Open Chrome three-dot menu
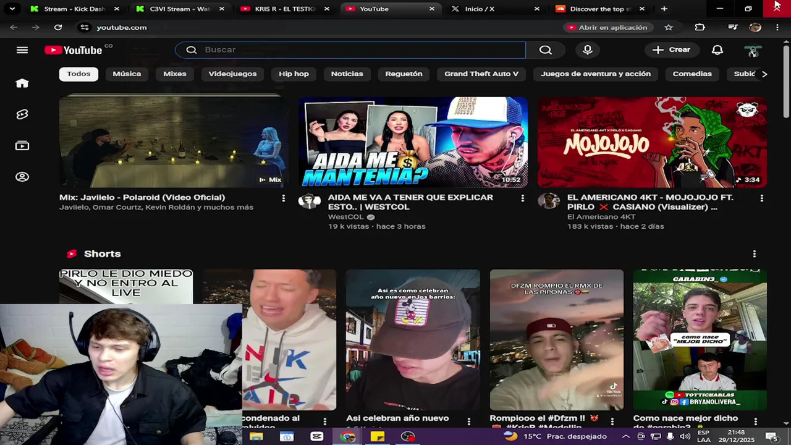 (x=777, y=27)
